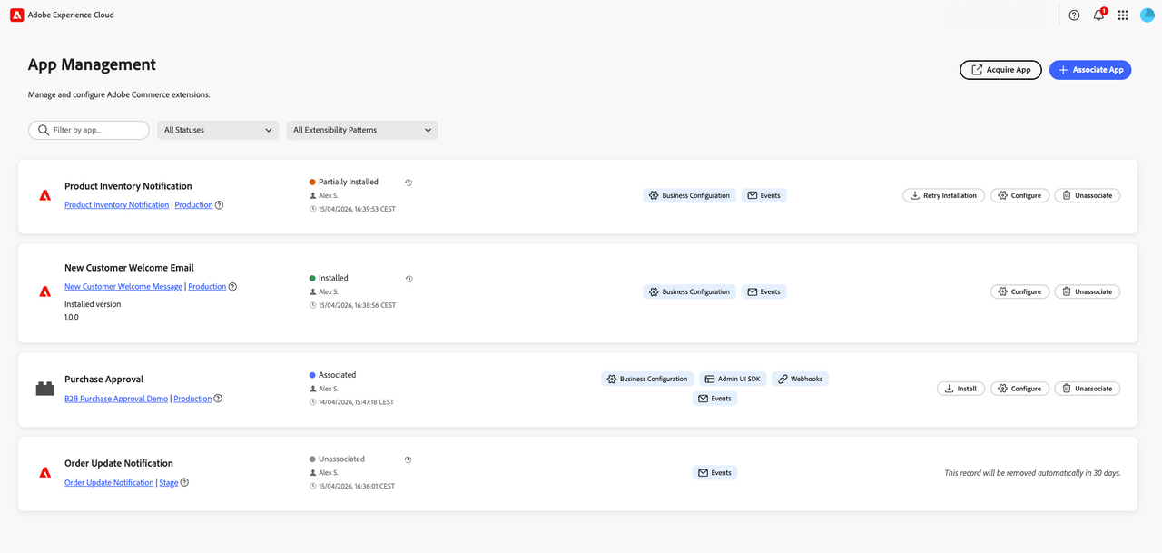The image size is (1162, 553).
Task: Click the search magnifier icon in filter field
Action: (44, 131)
